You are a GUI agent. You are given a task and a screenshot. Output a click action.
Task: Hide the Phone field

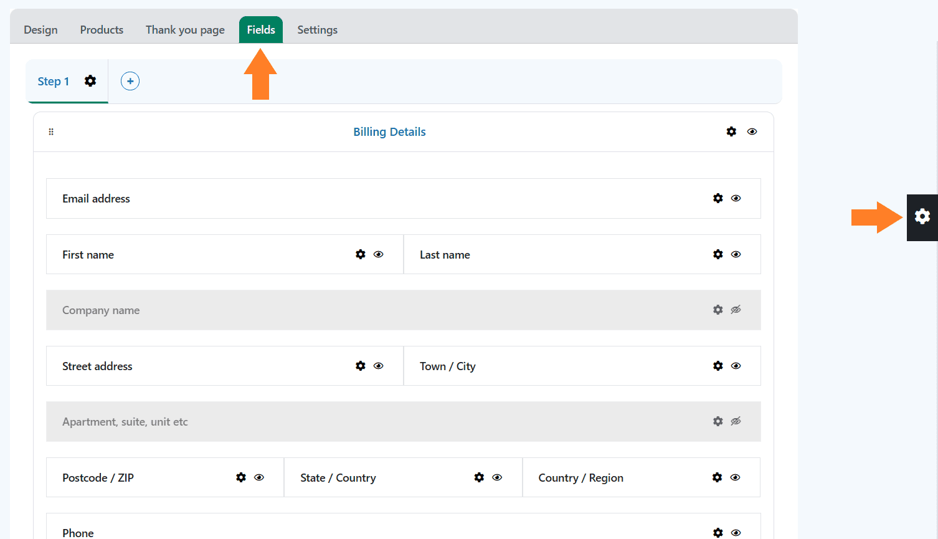tap(736, 533)
